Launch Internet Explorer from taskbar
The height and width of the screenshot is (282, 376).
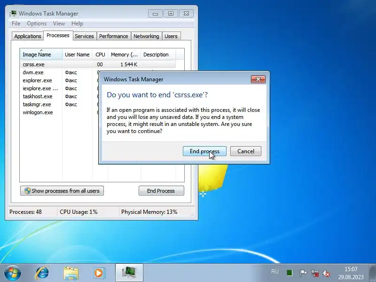[x=42, y=273]
